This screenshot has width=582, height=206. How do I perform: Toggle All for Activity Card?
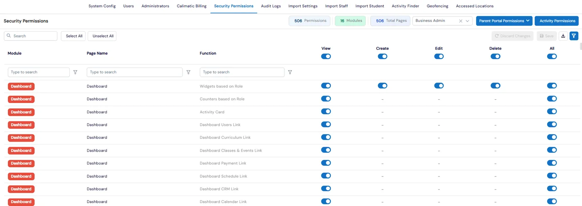click(552, 111)
